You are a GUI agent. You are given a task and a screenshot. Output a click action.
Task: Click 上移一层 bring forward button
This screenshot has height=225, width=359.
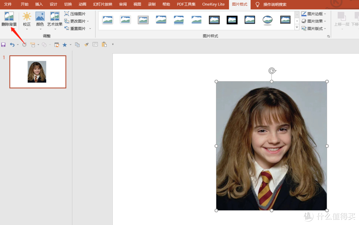pyautogui.click(x=342, y=21)
